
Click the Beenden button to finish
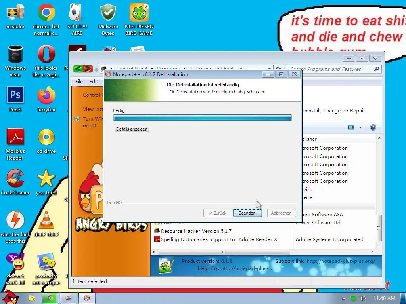tap(247, 213)
